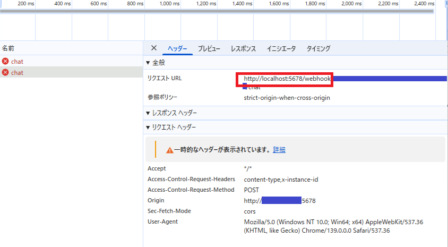Select the first chat request name
This screenshot has width=448, height=247.
pyautogui.click(x=17, y=62)
